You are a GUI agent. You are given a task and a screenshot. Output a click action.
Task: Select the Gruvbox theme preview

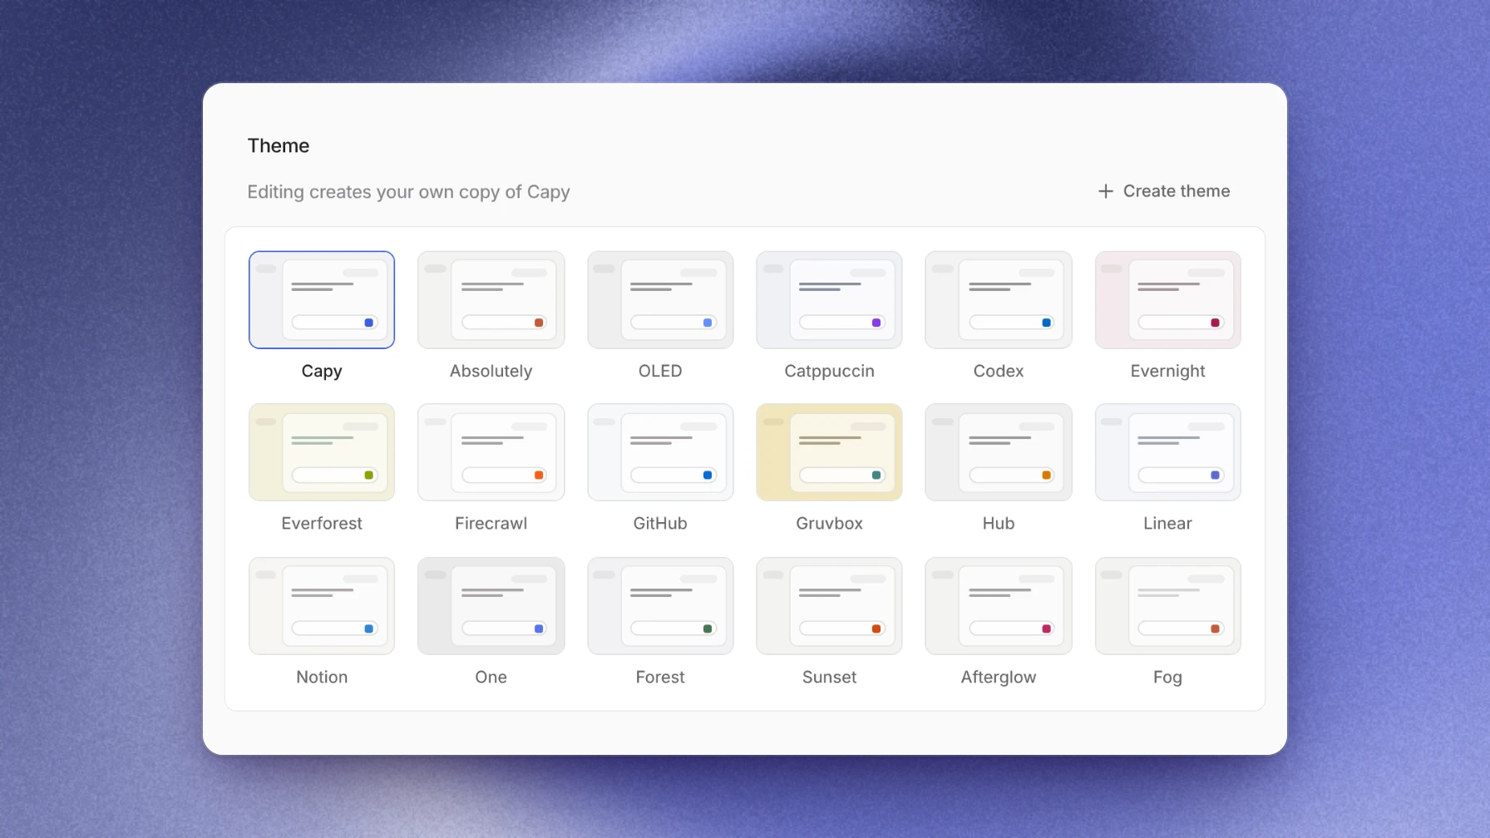[x=829, y=452]
